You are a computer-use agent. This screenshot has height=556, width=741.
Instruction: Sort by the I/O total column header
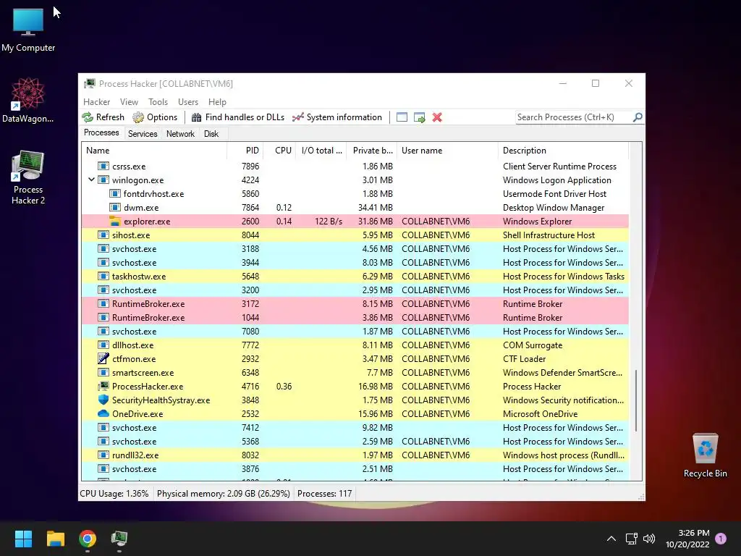click(321, 151)
